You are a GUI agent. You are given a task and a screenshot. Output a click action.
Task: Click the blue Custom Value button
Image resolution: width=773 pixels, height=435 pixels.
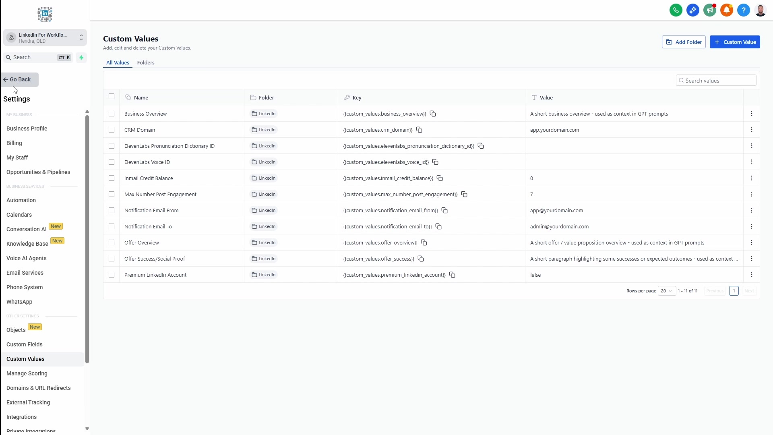click(x=735, y=42)
